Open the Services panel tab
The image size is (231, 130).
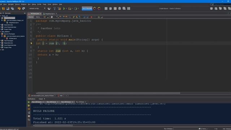click(x=8, y=13)
